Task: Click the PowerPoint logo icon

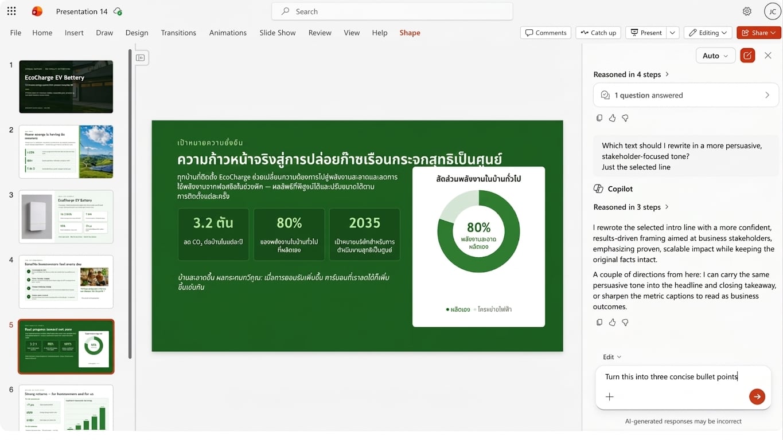Action: tap(37, 11)
